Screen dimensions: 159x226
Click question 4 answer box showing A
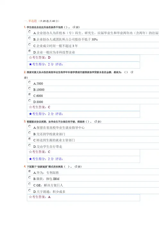tap(83, 197)
